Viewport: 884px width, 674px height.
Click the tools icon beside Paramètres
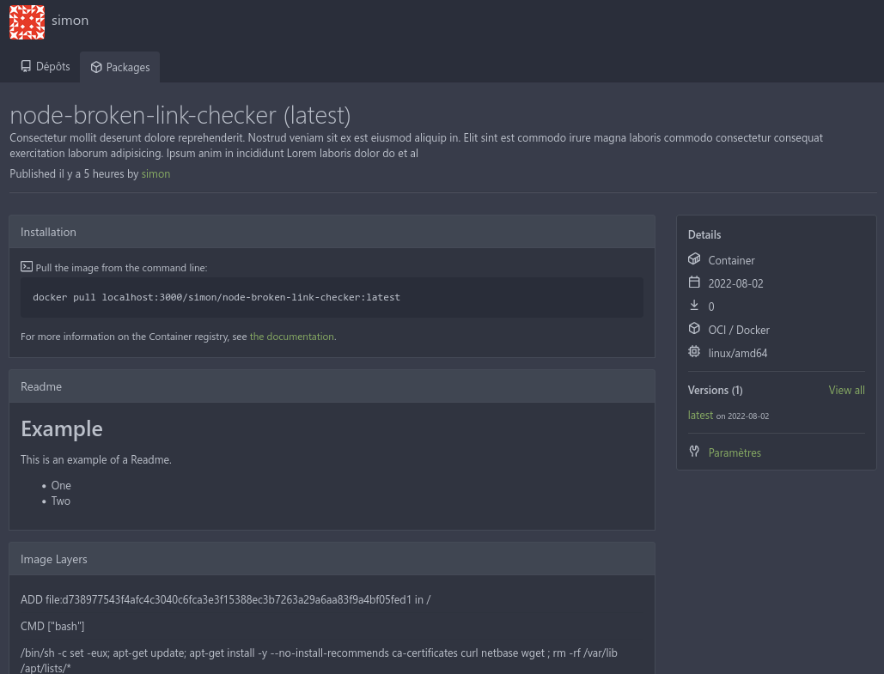coord(694,452)
